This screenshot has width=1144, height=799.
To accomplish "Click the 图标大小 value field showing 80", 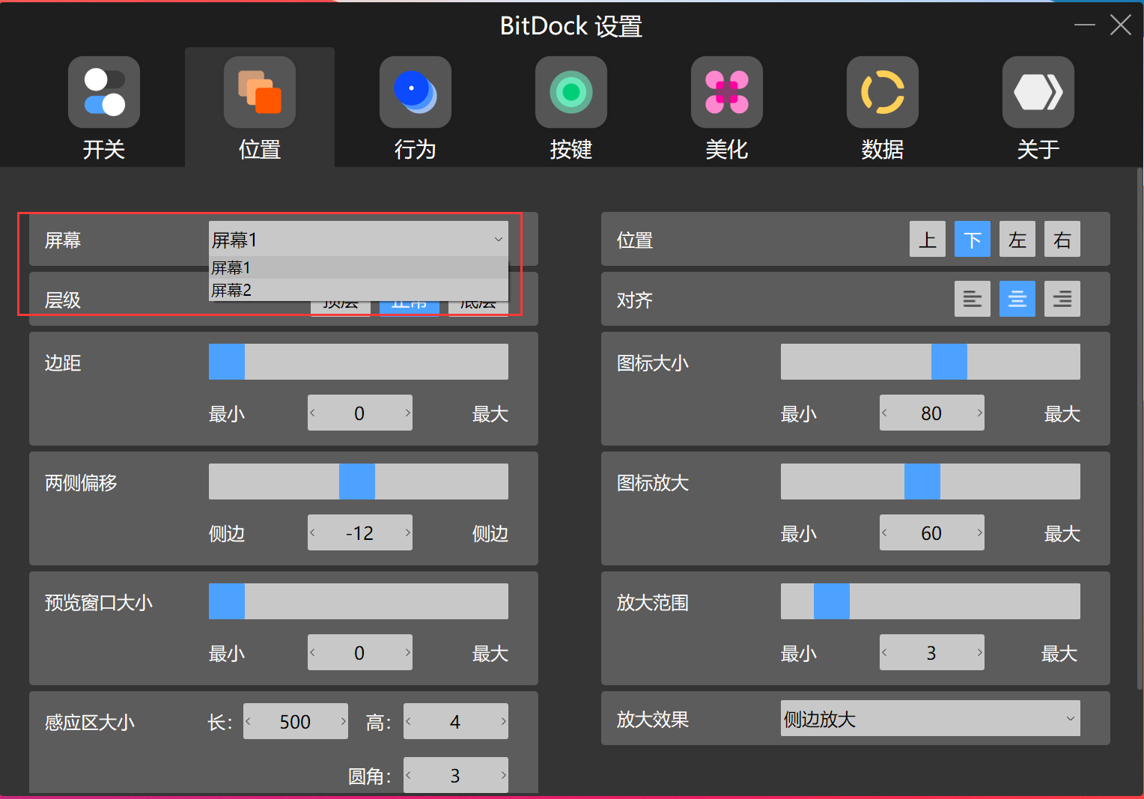I will click(x=932, y=413).
